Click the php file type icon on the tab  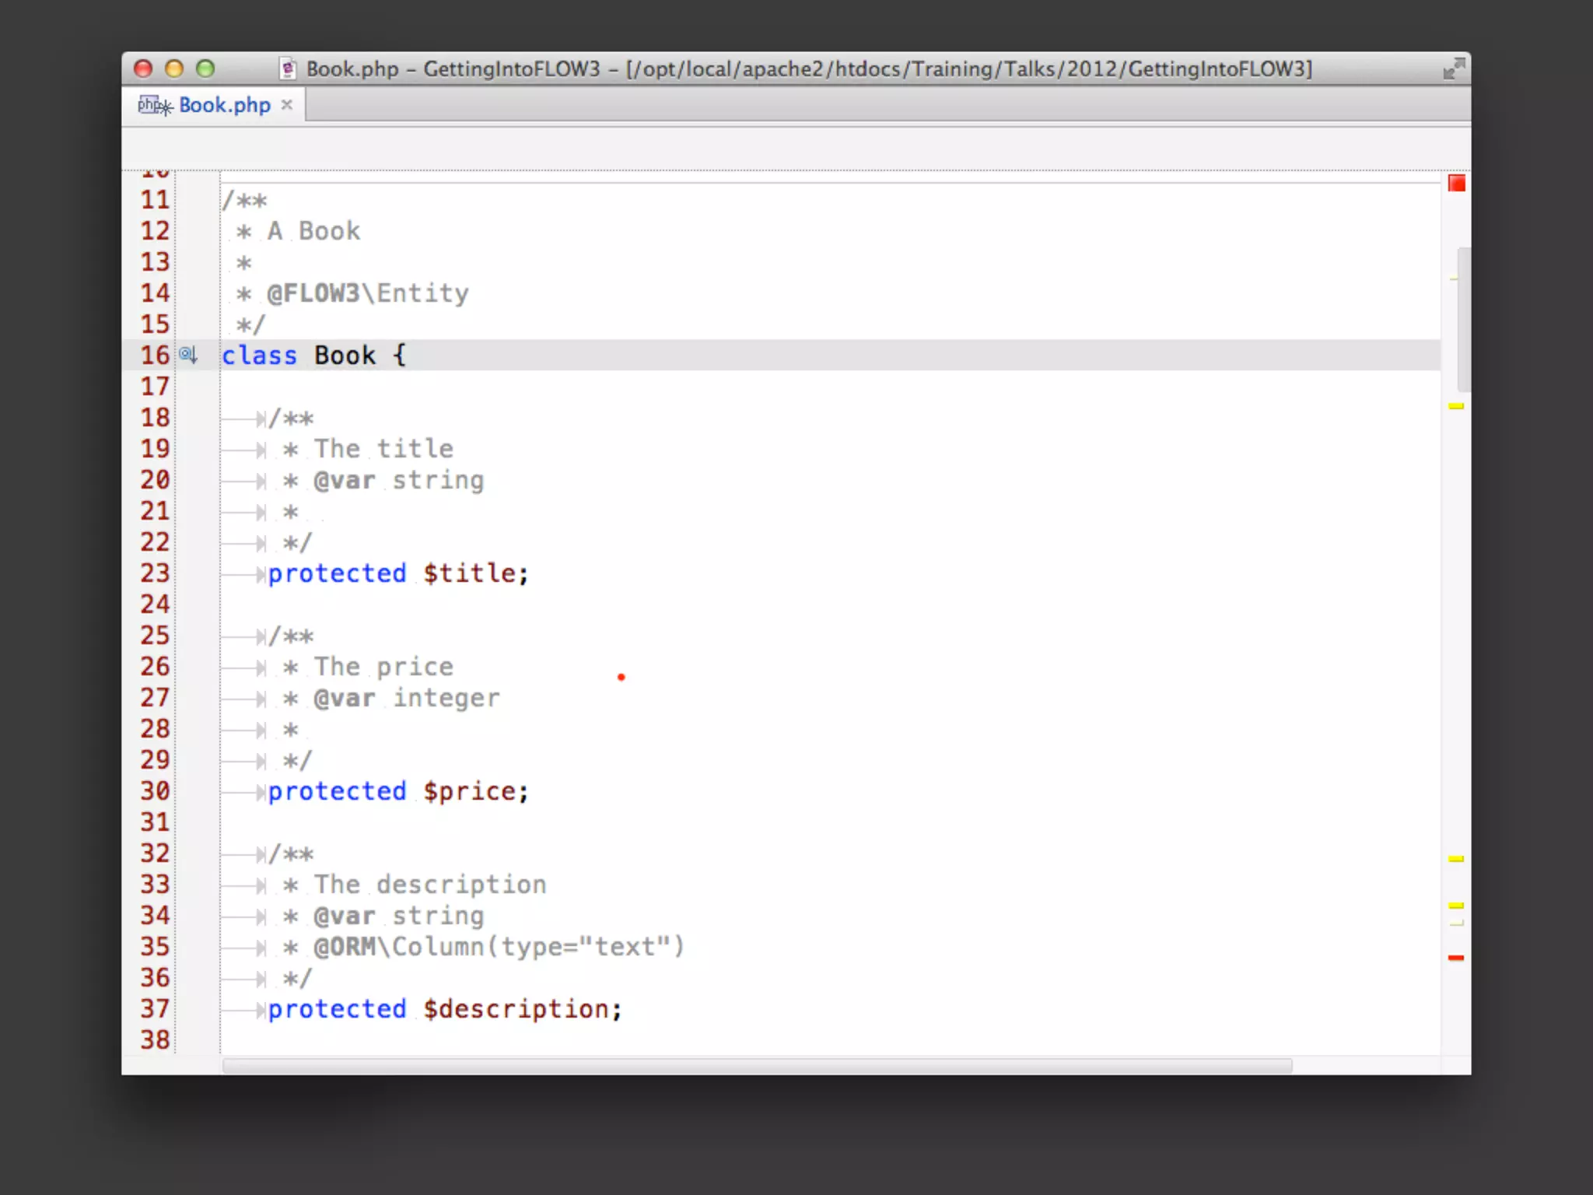tap(154, 105)
